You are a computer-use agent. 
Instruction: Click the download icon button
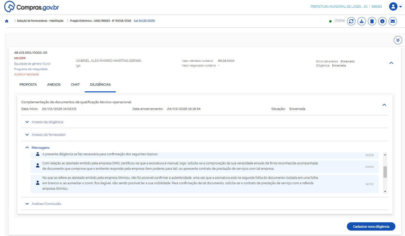click(362, 21)
